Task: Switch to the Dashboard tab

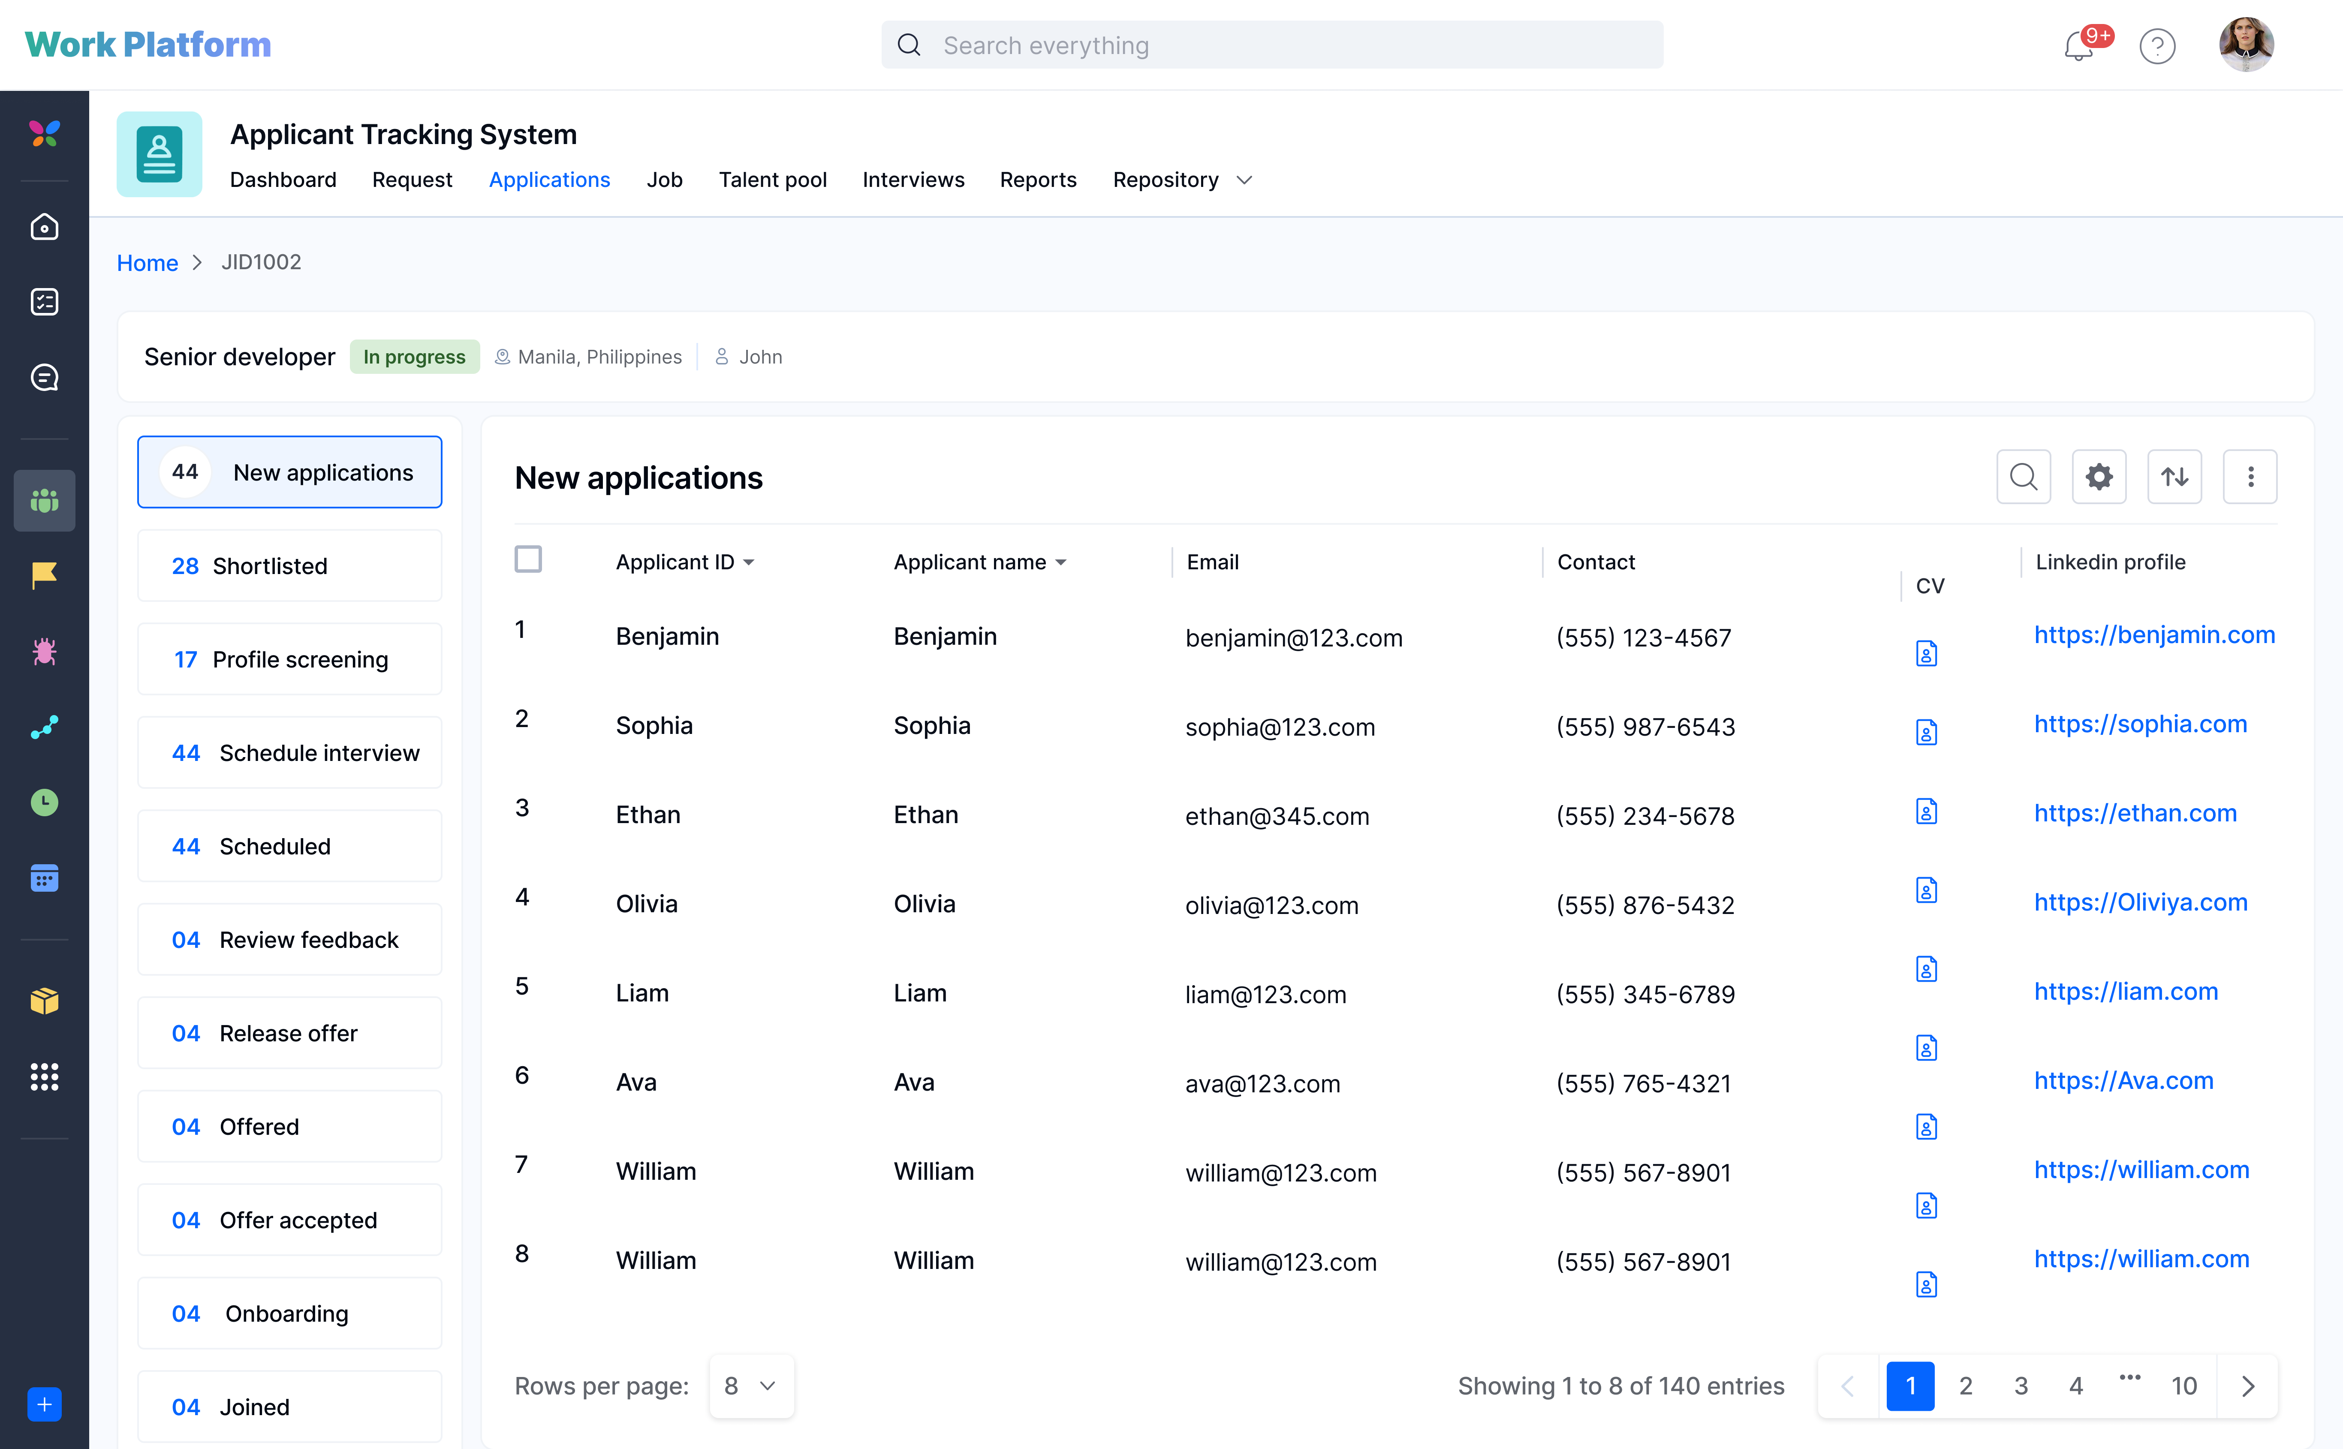Action: [x=283, y=180]
